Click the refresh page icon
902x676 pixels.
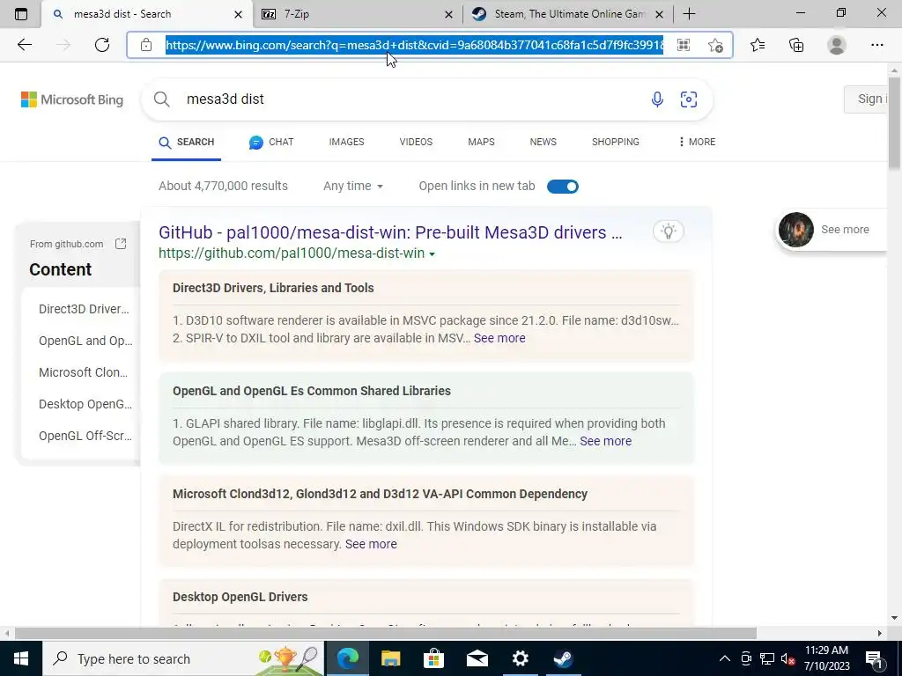click(102, 45)
